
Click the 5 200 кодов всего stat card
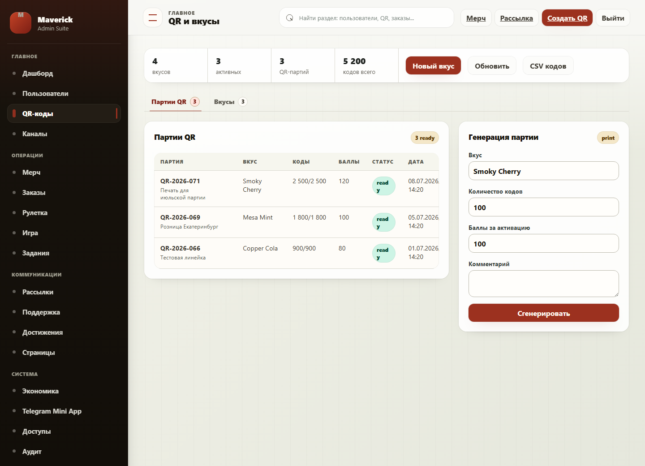coord(367,65)
